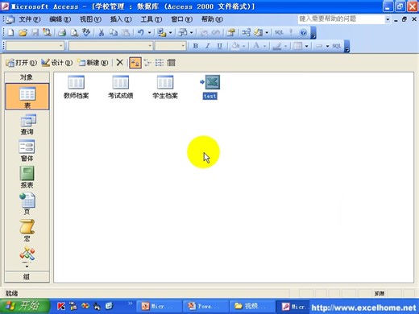Click the Office Links toolbar icon
Image resolution: width=419 pixels, height=314 pixels.
162,32
